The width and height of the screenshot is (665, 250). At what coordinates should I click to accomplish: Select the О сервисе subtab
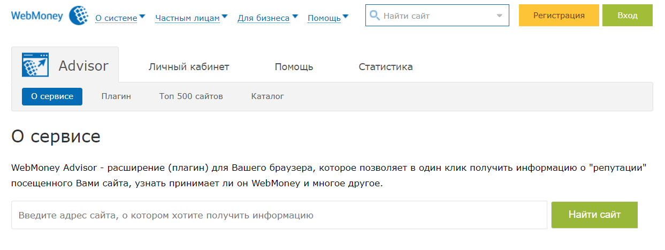tap(52, 96)
